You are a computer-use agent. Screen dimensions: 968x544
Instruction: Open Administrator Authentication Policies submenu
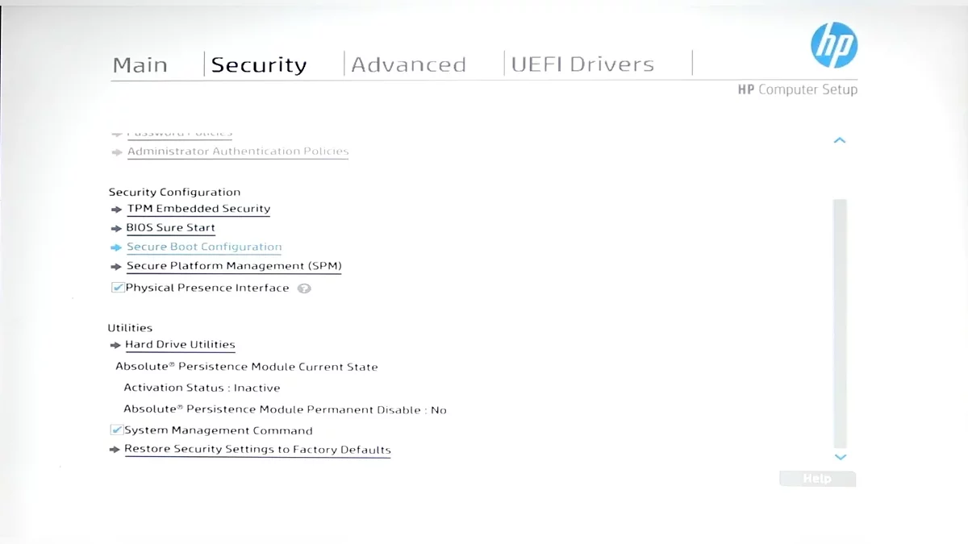[x=238, y=152]
